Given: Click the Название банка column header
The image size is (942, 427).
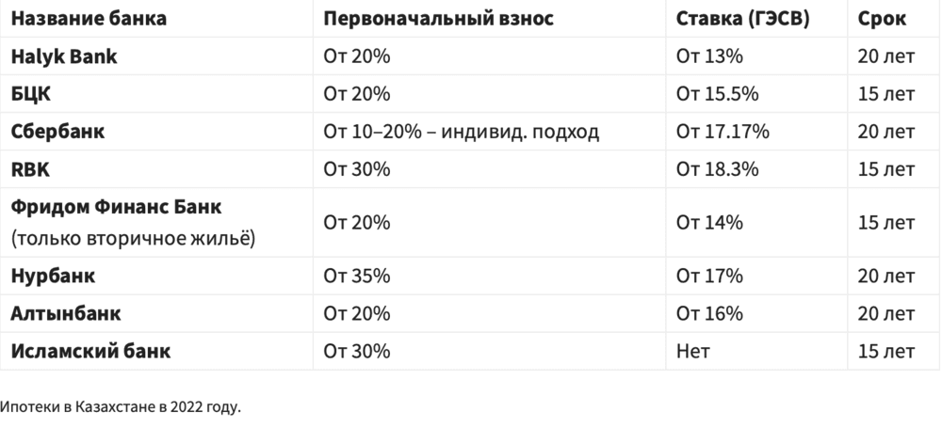Looking at the screenshot, I should point(89,19).
